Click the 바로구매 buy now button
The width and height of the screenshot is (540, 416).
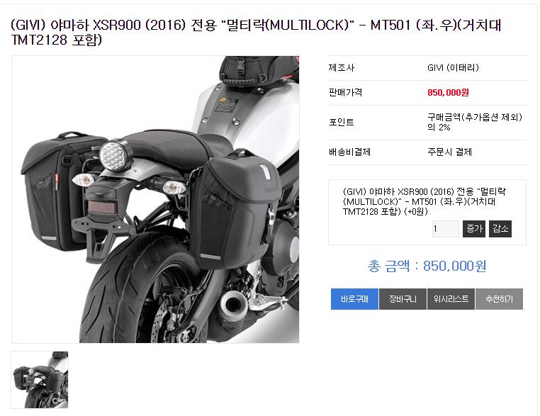pos(354,299)
